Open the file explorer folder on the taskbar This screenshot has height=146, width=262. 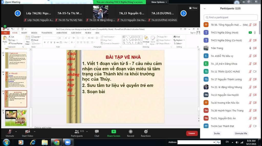pyautogui.click(x=45, y=142)
